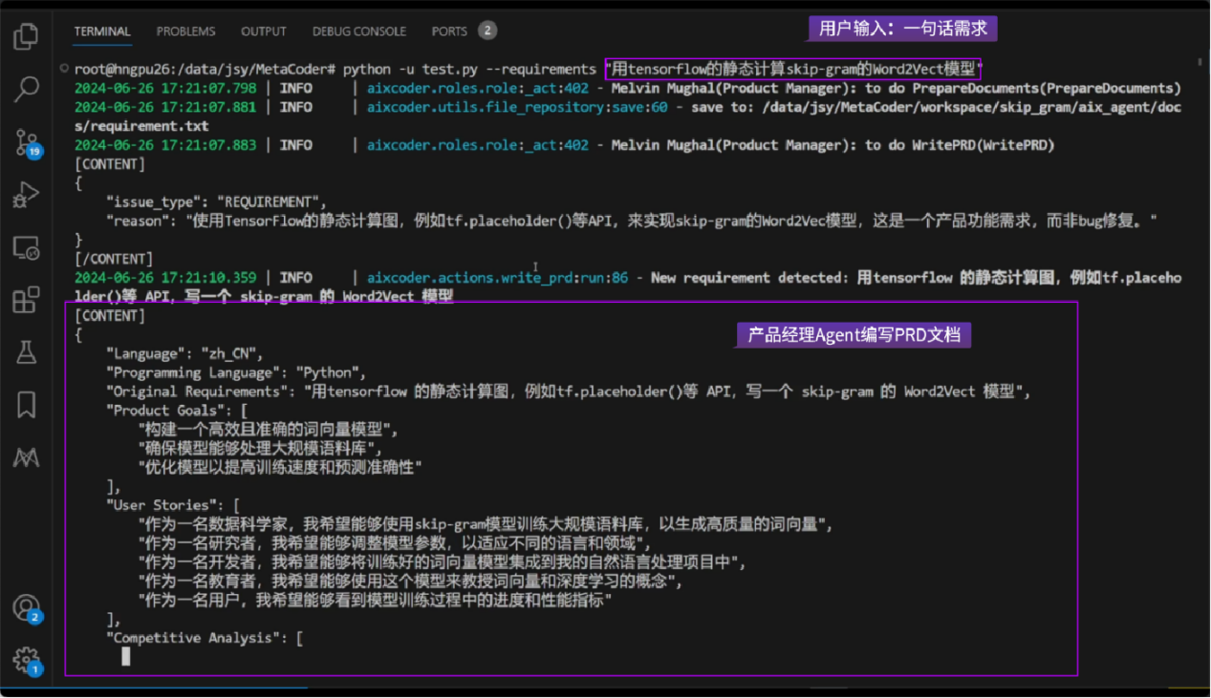1211x698 pixels.
Task: Switch to the PROBLEMS tab
Action: pyautogui.click(x=185, y=32)
